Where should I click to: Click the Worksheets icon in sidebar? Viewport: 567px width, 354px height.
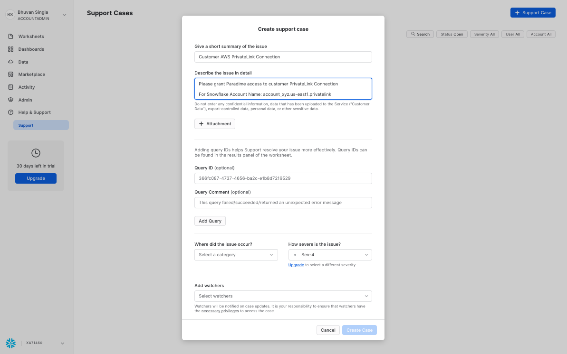tap(10, 37)
